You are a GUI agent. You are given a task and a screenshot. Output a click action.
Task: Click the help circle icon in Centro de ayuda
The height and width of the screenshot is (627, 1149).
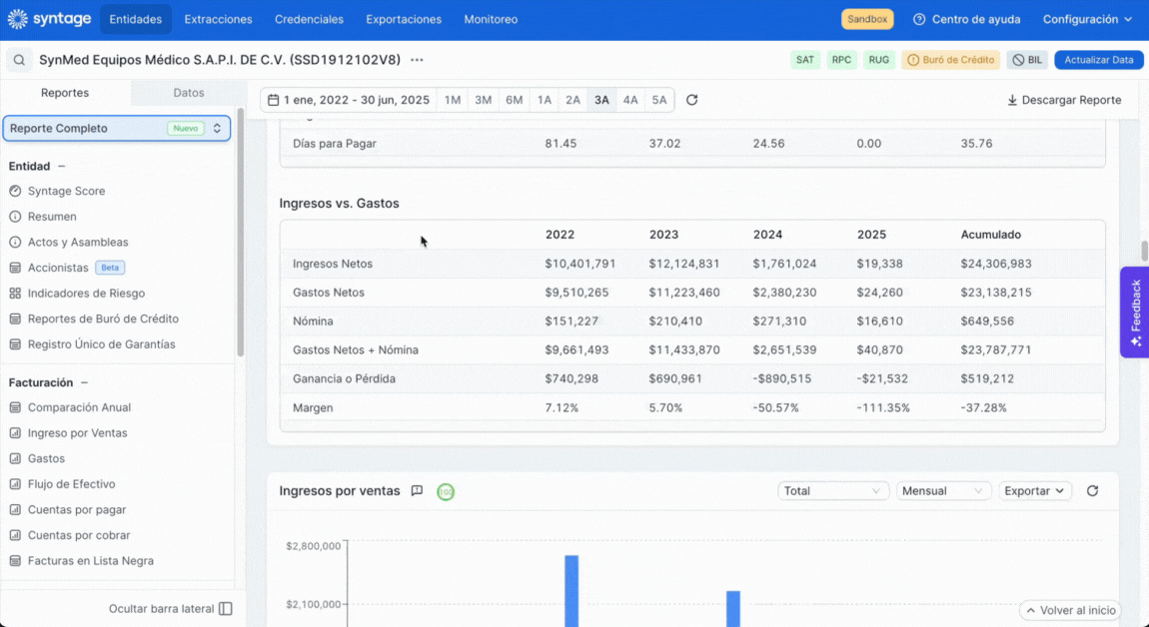tap(919, 20)
